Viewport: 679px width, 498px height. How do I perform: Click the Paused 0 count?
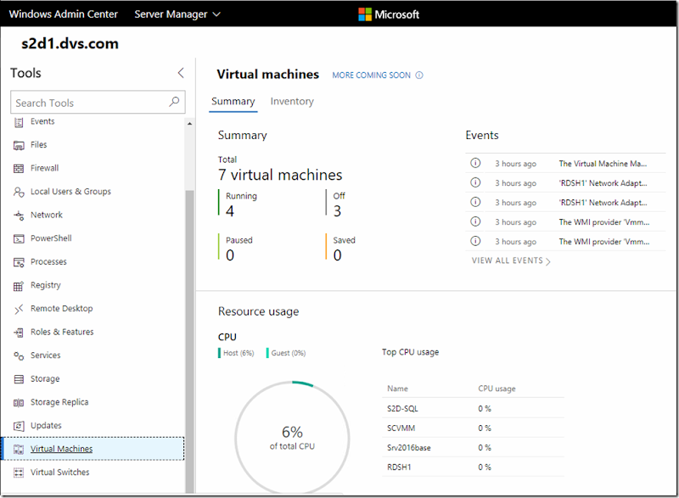pos(230,255)
